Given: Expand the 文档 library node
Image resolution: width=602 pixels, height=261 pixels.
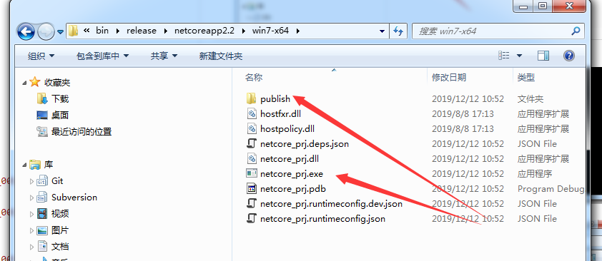Looking at the screenshot, I should tap(31, 247).
